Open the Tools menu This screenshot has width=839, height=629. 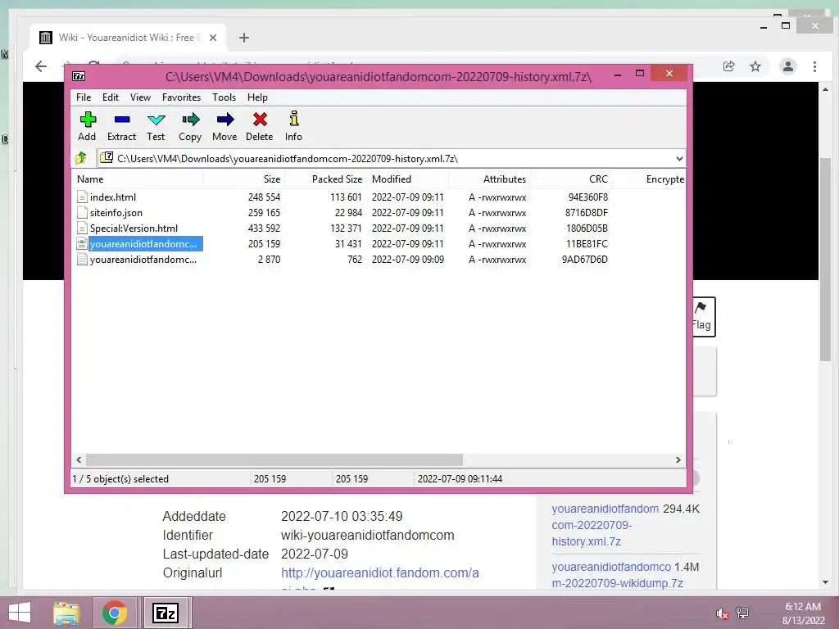(x=224, y=97)
